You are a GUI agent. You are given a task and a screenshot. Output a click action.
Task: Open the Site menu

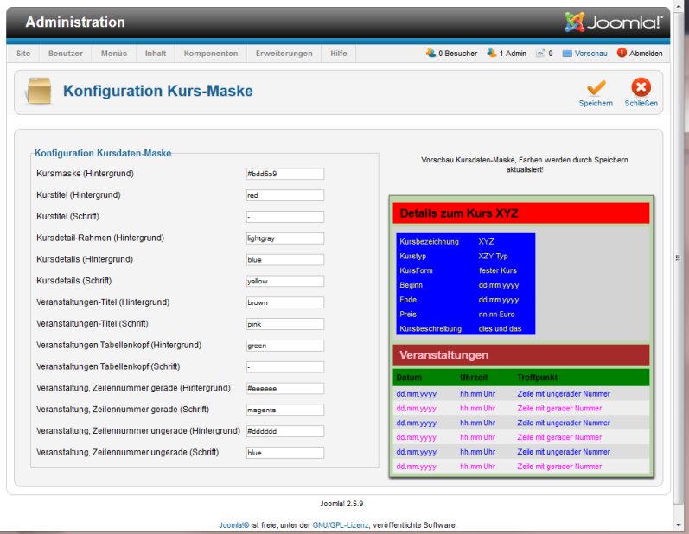(x=23, y=54)
